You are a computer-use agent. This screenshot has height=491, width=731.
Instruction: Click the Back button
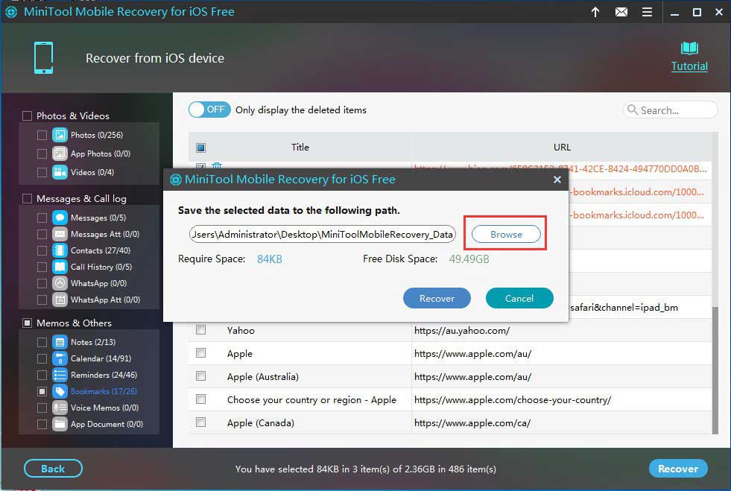point(53,469)
